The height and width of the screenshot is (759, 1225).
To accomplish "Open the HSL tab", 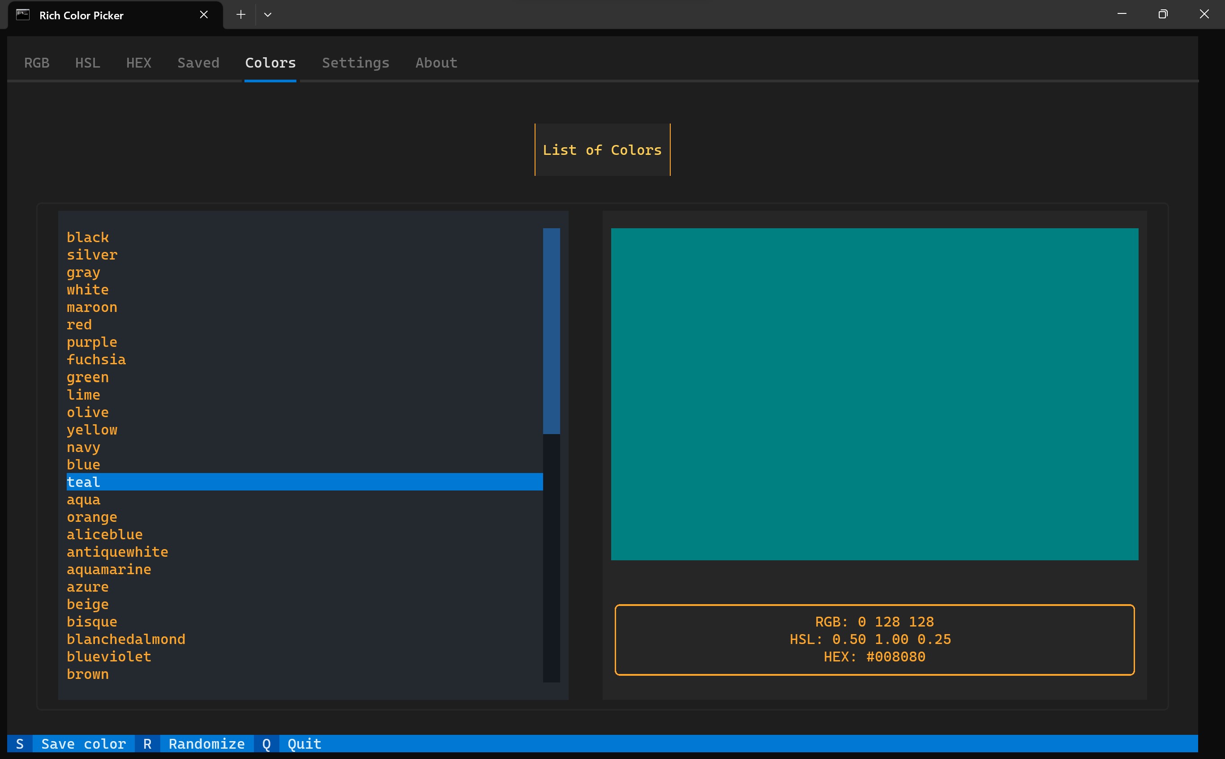I will 87,63.
